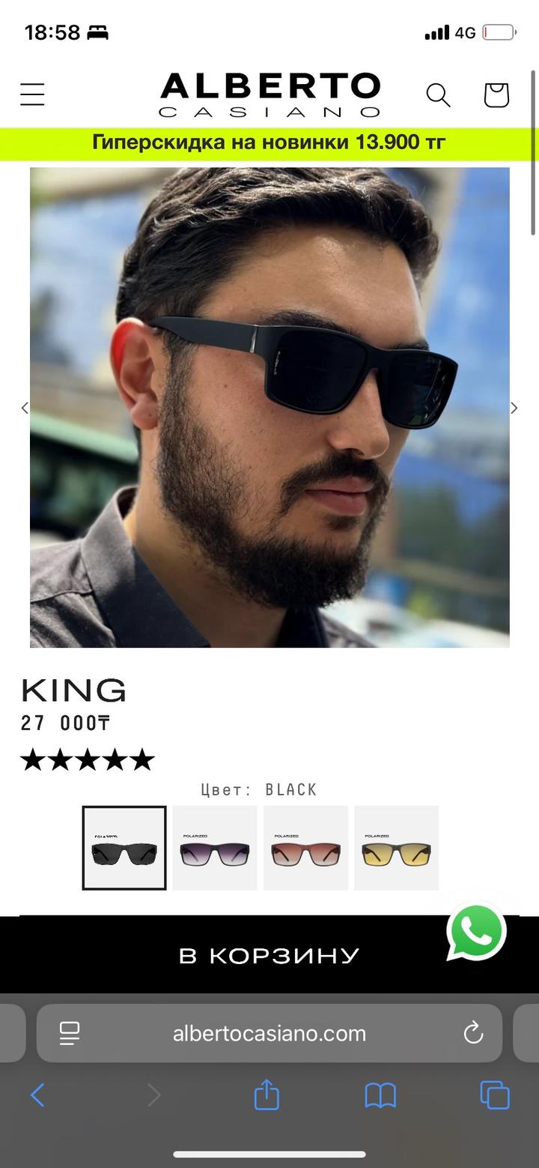539x1168 pixels.
Task: Tap the hyper discount promo banner
Action: pos(269,142)
